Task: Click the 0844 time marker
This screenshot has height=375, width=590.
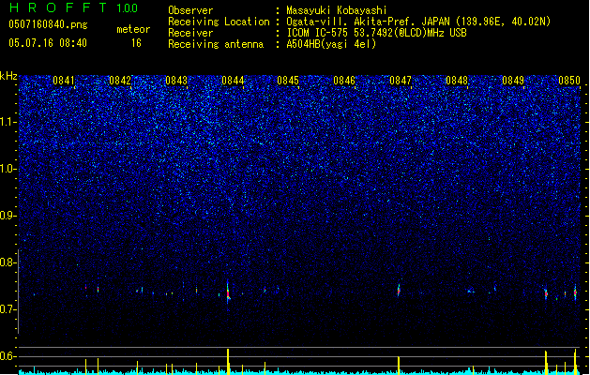Action: coord(233,81)
